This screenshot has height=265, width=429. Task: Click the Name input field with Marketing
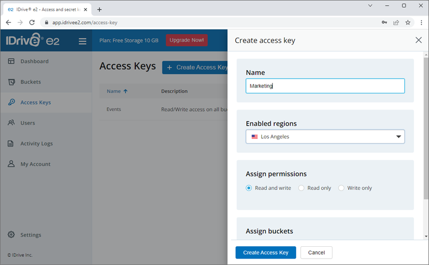[x=325, y=86]
